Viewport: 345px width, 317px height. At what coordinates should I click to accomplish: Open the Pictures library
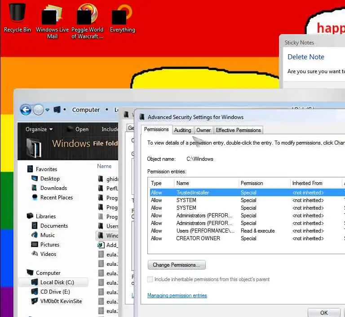(x=50, y=244)
